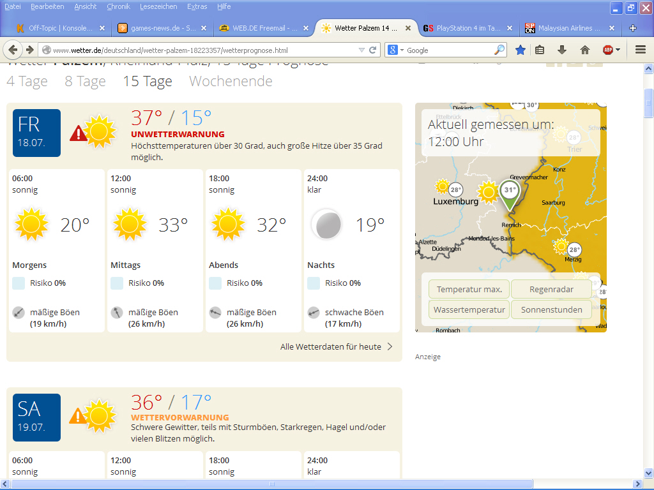Open the Firefox hamburger menu

coord(641,50)
